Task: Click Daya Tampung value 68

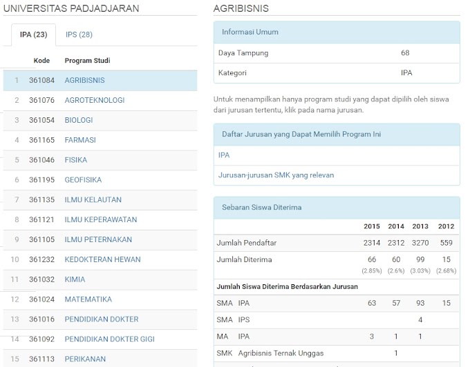Action: 405,53
